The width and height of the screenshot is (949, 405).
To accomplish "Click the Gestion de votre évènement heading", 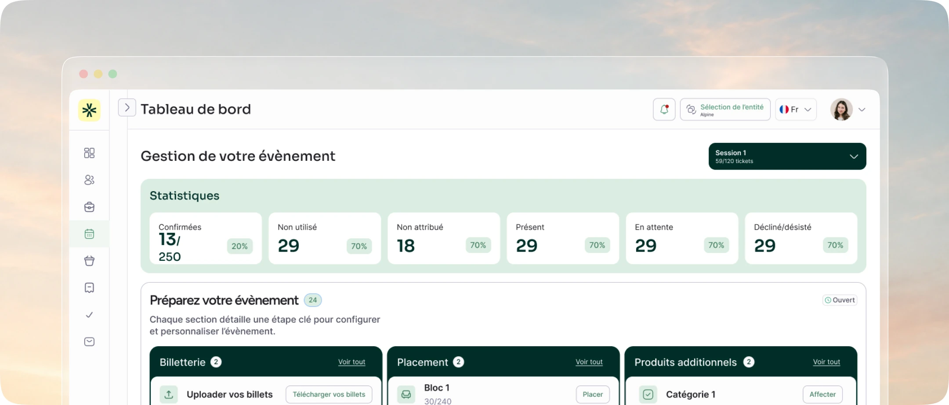I will [x=238, y=156].
